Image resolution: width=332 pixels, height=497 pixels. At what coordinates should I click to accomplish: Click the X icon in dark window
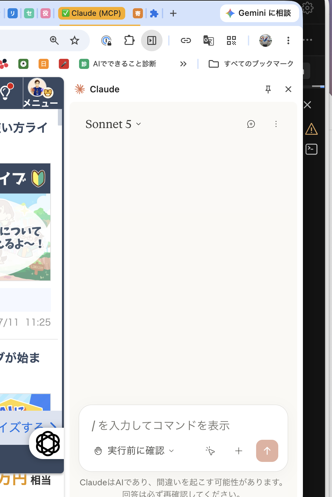click(x=307, y=105)
